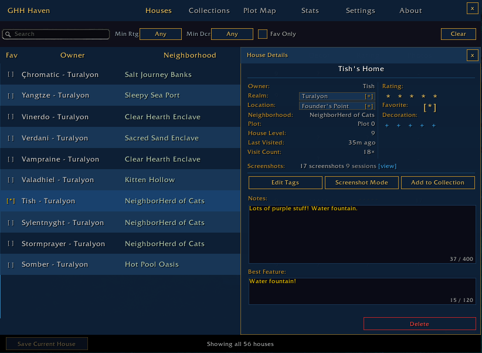Sort by the Neighborhood column header
Image resolution: width=482 pixels, height=353 pixels.
pos(189,55)
